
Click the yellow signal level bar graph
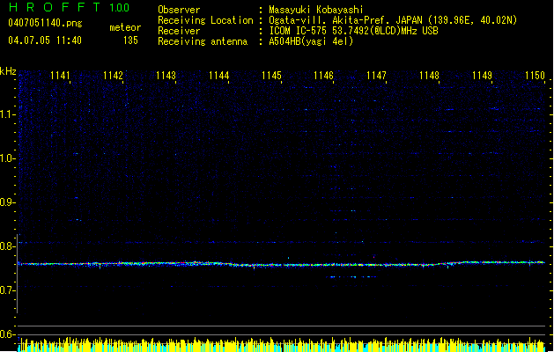pyautogui.click(x=282, y=345)
